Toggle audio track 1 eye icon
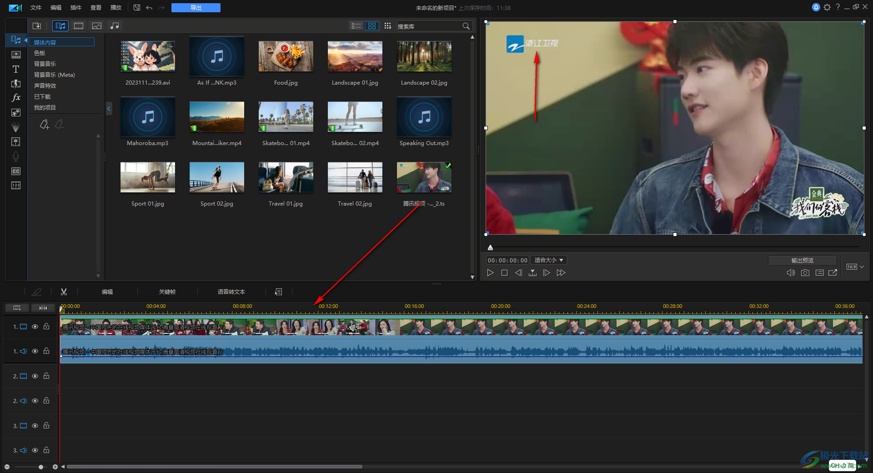Image resolution: width=873 pixels, height=473 pixels. tap(35, 351)
